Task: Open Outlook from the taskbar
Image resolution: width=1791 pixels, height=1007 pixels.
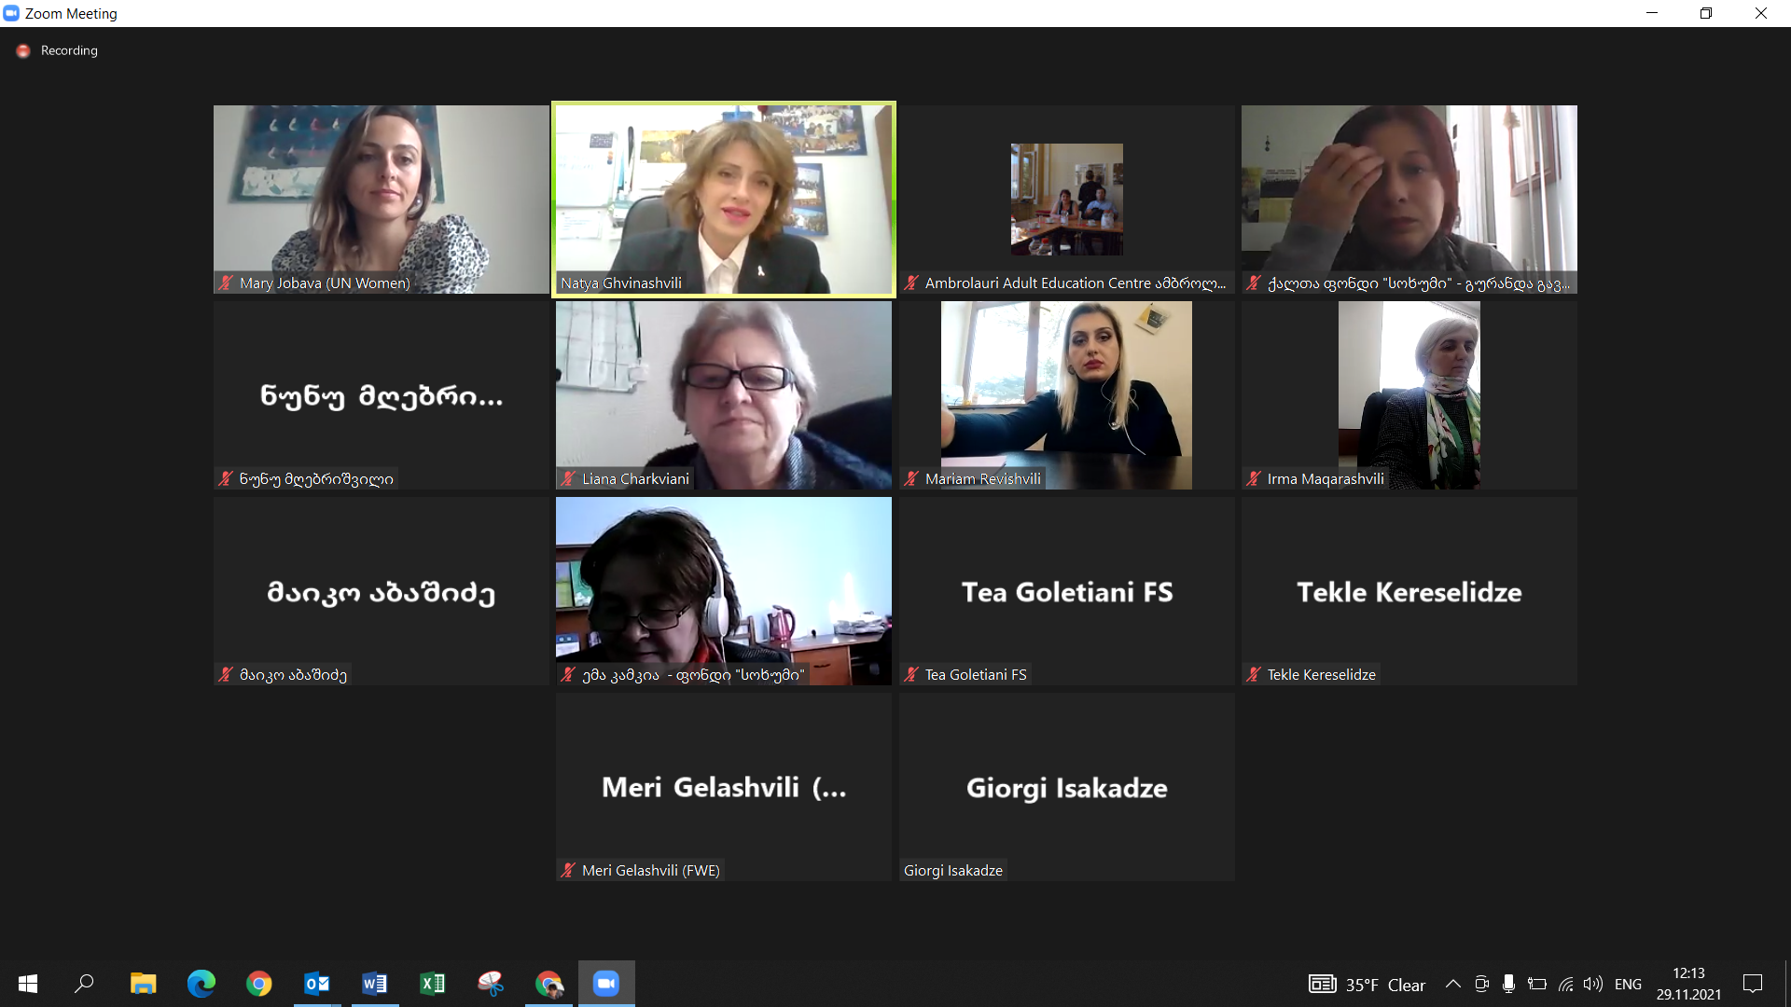Action: 316,984
